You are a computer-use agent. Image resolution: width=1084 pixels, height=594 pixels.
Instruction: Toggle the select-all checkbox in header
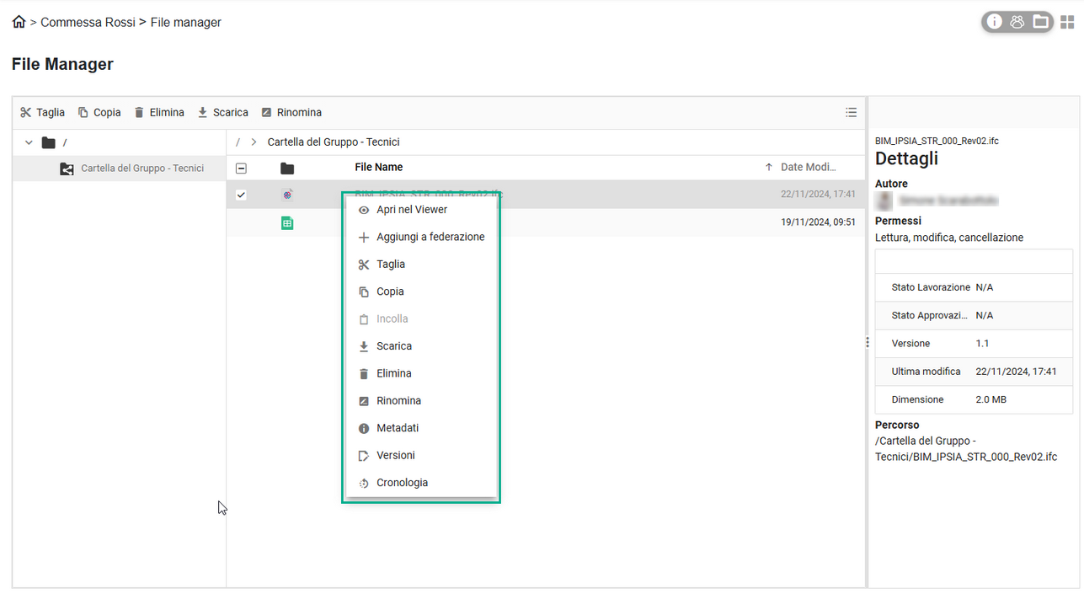241,168
